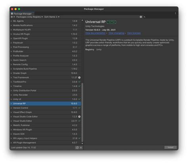Expand the Universal RP row arrow
This screenshot has width=188, height=163.
click(x=11, y=104)
